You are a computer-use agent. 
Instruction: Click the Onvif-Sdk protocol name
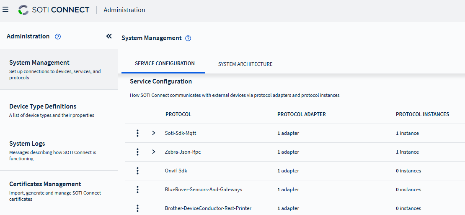point(176,171)
